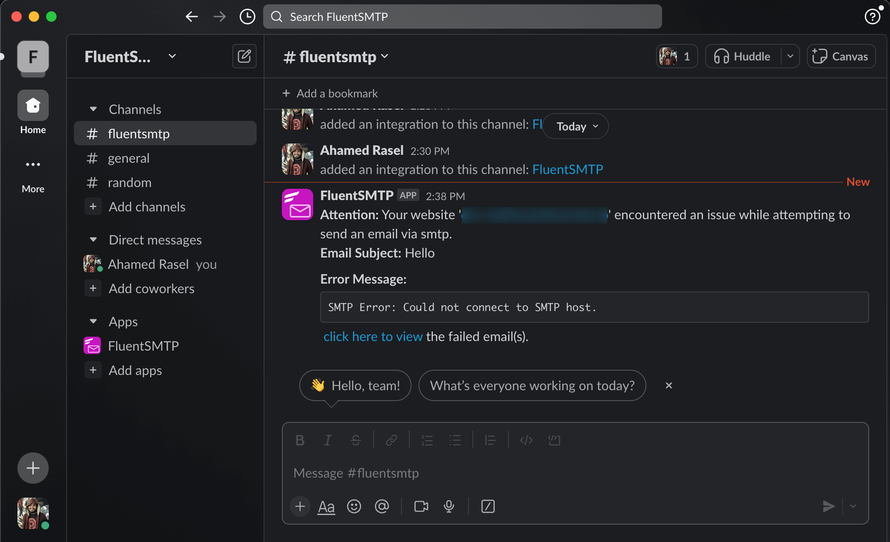Click Add coworkers
The image size is (890, 542).
click(x=165, y=288)
